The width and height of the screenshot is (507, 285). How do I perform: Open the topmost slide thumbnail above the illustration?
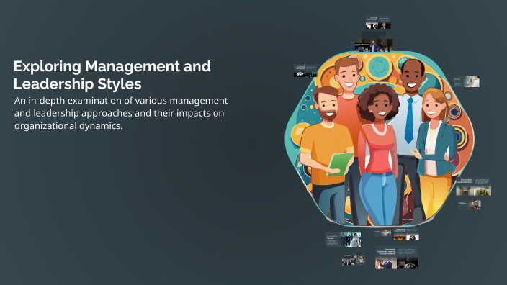[378, 22]
